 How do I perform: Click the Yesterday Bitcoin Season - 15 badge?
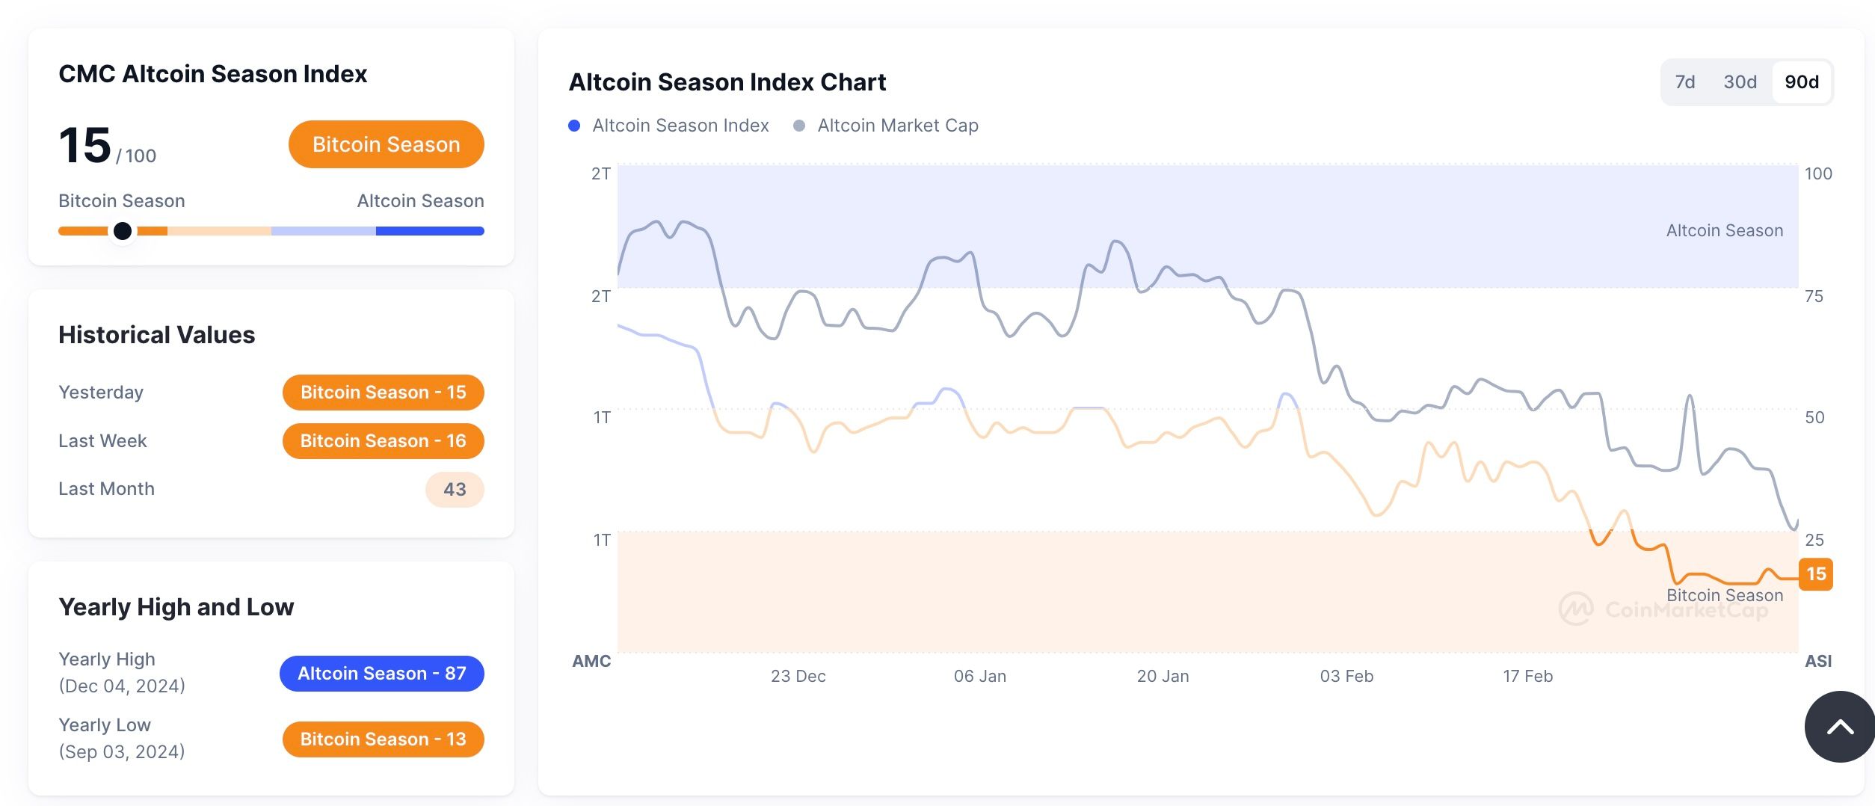383,393
